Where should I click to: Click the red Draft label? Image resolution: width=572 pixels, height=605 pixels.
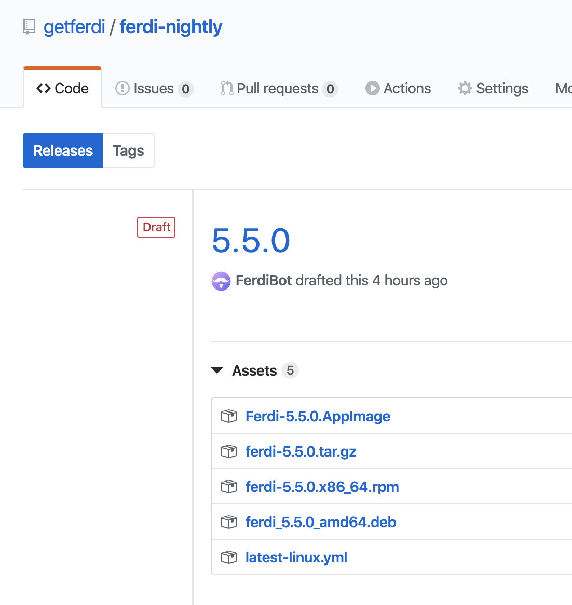156,227
